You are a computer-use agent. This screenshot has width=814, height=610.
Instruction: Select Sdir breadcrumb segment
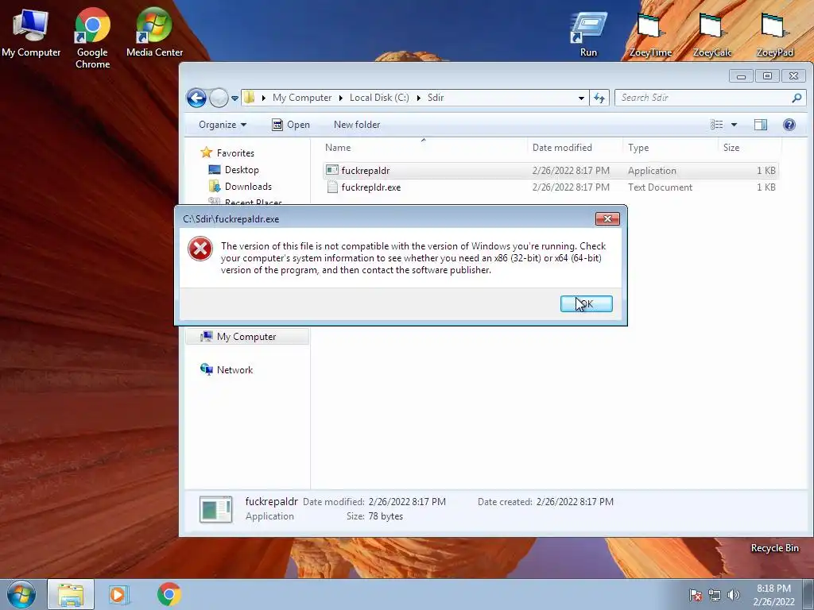[436, 98]
